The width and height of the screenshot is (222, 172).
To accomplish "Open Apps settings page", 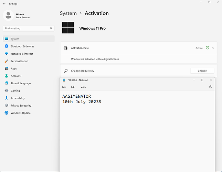I will (x=29, y=68).
